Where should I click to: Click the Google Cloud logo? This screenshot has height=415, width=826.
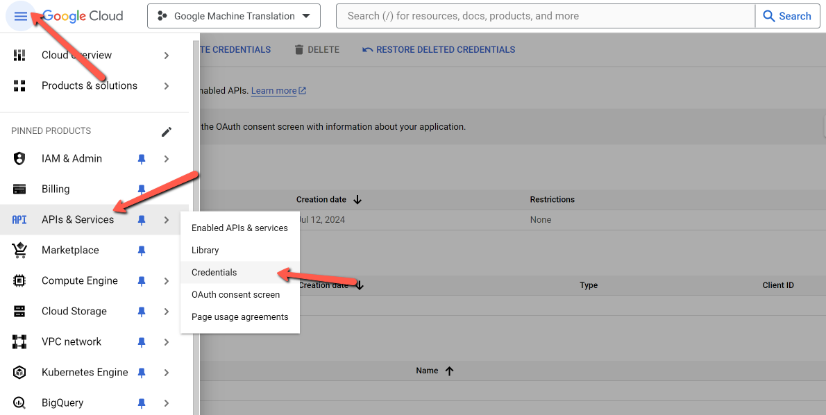pyautogui.click(x=83, y=17)
